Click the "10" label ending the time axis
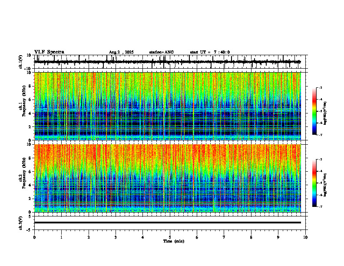 tap(305, 237)
